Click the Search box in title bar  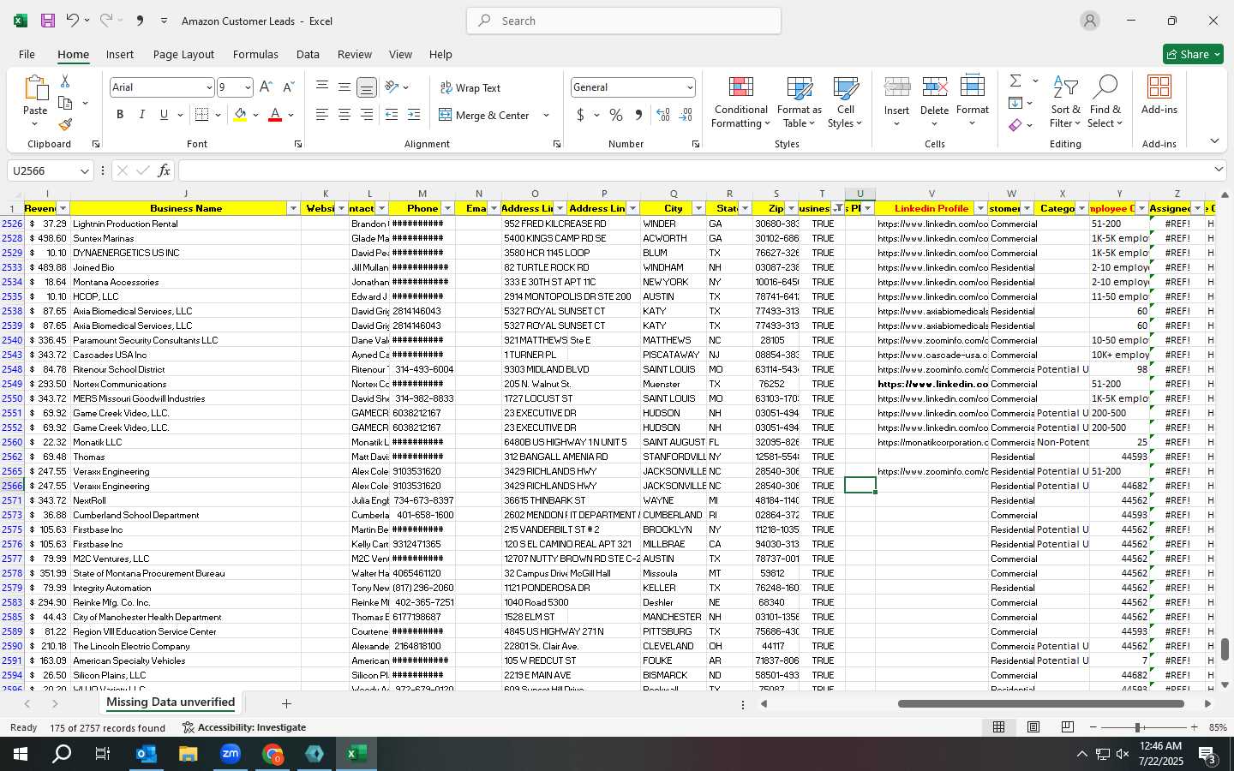[624, 21]
